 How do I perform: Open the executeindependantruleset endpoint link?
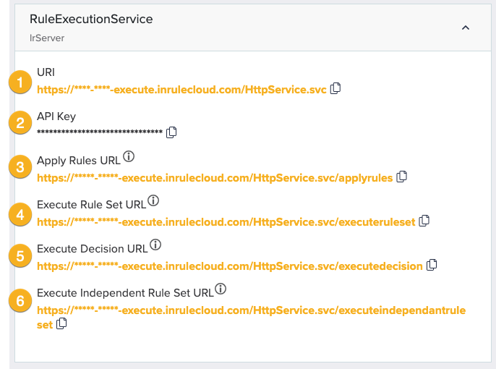251,310
